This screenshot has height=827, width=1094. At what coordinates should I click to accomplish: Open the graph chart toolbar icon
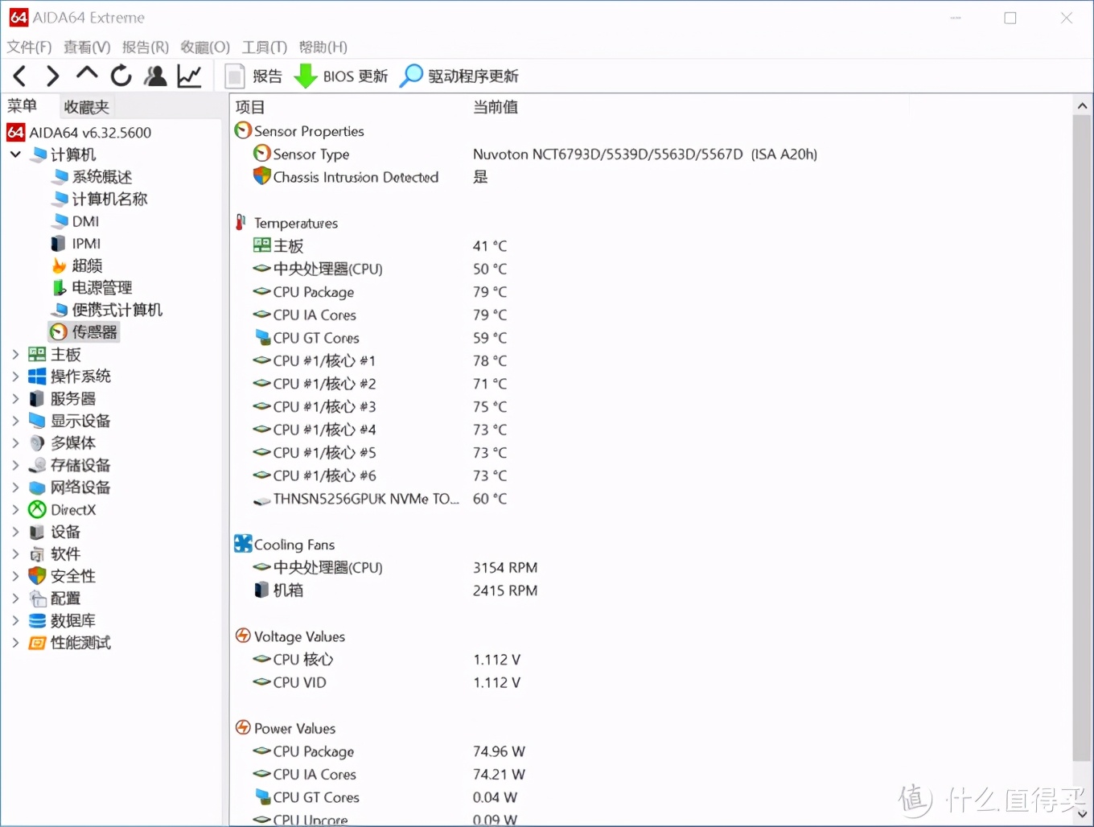tap(190, 76)
